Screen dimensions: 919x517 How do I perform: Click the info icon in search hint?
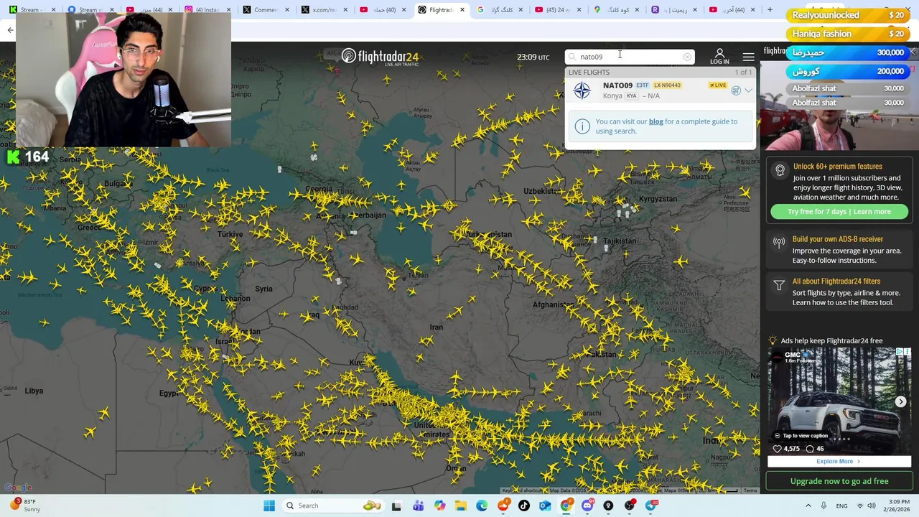[x=582, y=126]
